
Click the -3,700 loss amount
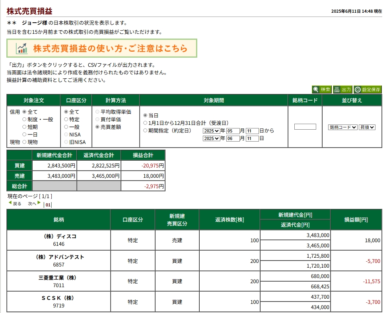point(373,302)
